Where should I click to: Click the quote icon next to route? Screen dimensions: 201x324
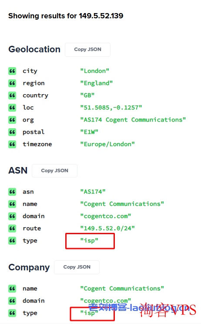point(12,229)
